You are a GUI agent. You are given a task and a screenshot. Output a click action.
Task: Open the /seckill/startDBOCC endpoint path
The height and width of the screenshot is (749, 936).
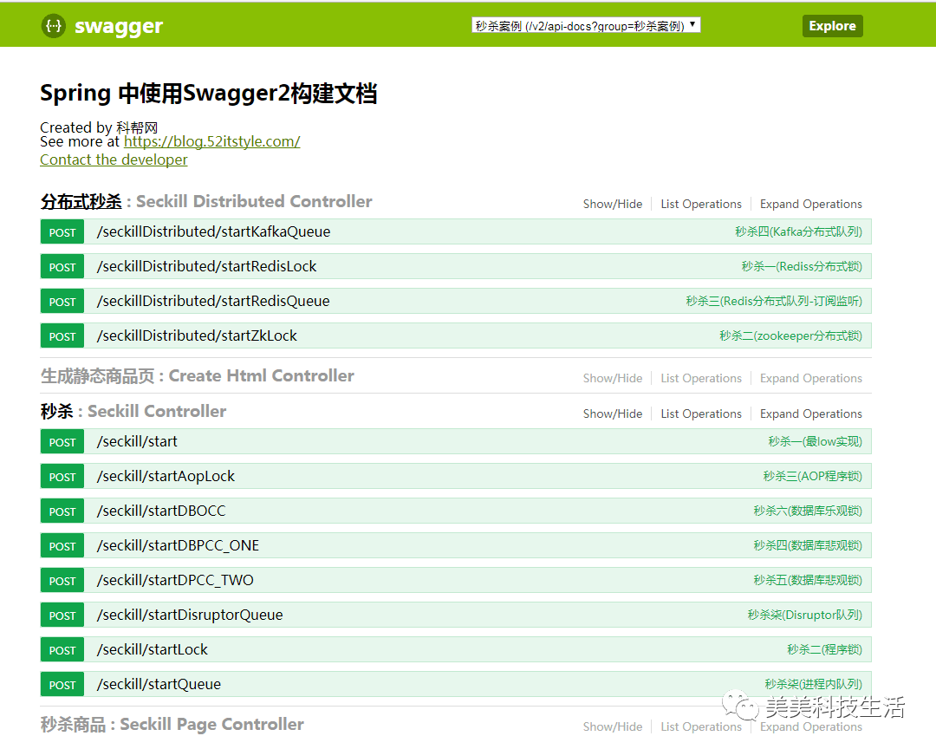(x=161, y=511)
